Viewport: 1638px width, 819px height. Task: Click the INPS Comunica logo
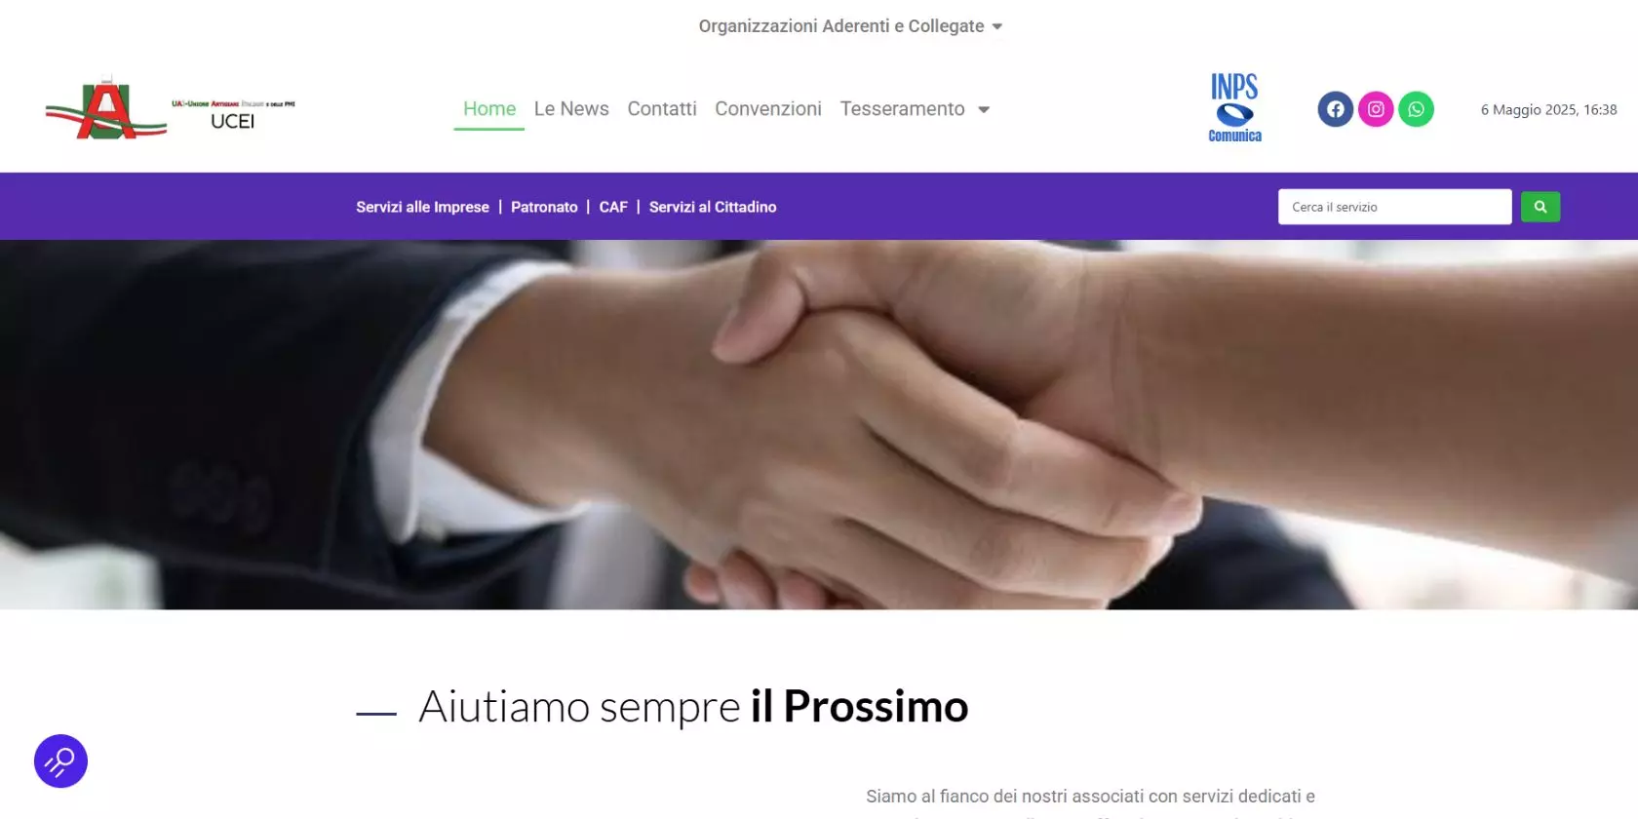point(1234,108)
